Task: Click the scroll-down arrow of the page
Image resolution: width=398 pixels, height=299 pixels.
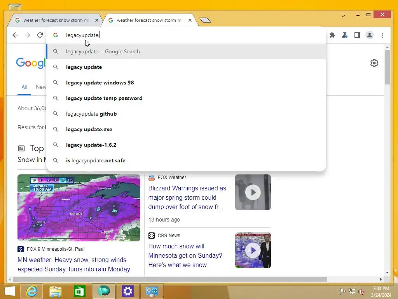Action: pyautogui.click(x=387, y=273)
